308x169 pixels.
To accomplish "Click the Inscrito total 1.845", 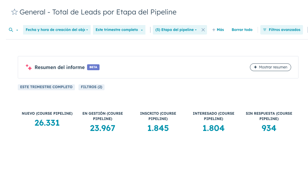I will [x=158, y=128].
